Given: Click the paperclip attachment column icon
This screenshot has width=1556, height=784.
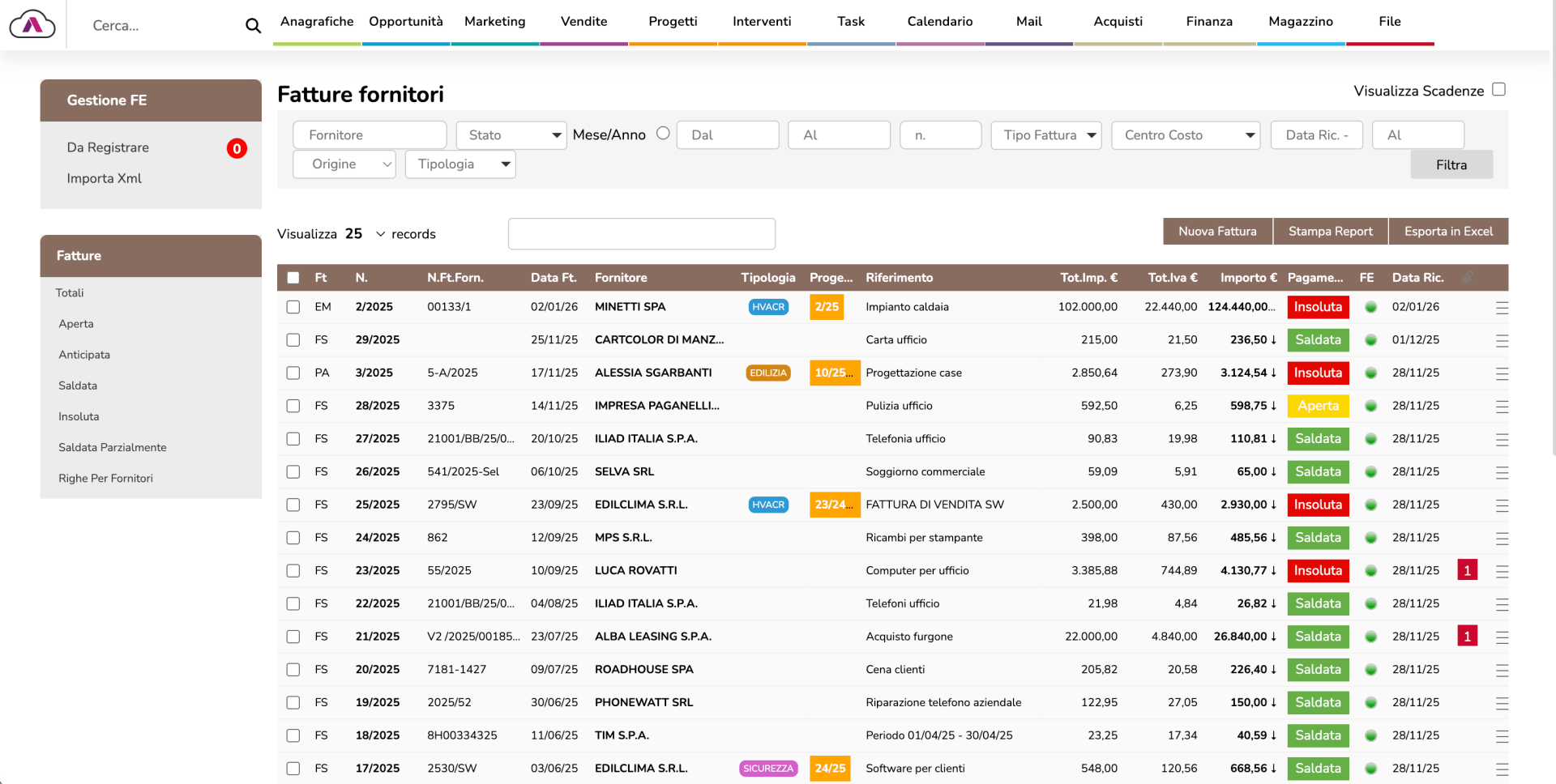Looking at the screenshot, I should 1467,278.
